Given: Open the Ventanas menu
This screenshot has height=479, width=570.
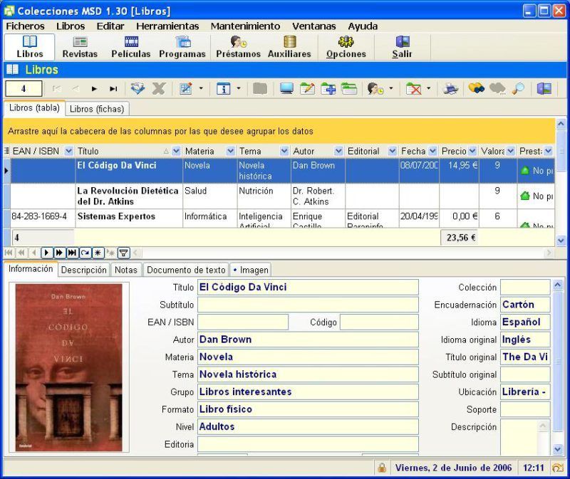Looking at the screenshot, I should pyautogui.click(x=313, y=26).
